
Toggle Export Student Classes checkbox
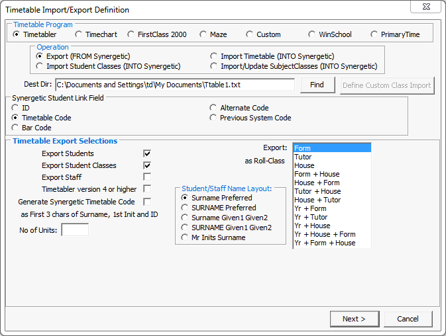pos(147,165)
